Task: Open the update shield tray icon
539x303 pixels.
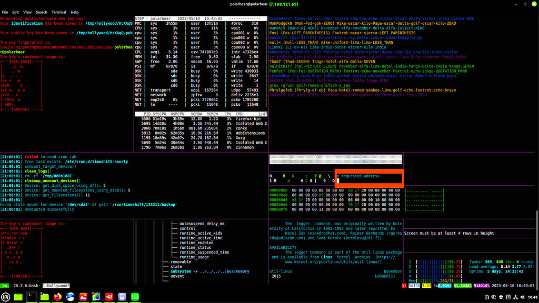Action: click(494, 297)
